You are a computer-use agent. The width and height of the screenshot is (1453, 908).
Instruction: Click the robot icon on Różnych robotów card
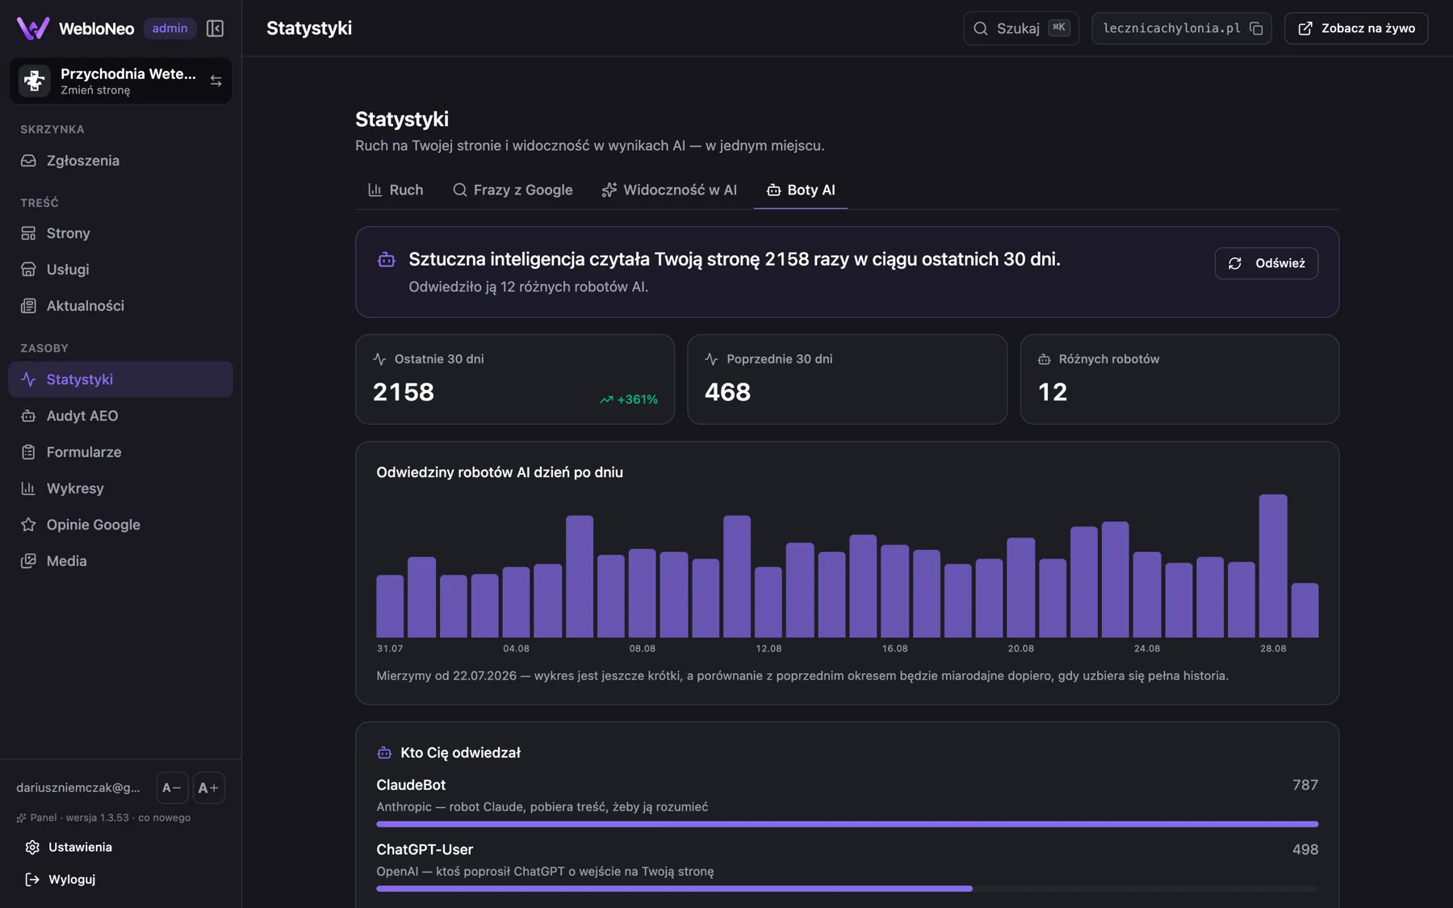[1044, 359]
